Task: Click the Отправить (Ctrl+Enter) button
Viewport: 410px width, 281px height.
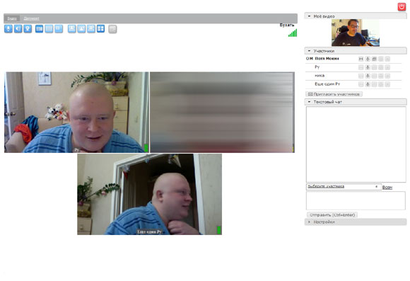Action: (332, 215)
